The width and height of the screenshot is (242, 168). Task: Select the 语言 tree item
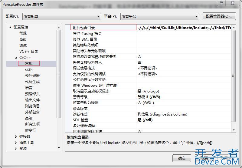29,88
